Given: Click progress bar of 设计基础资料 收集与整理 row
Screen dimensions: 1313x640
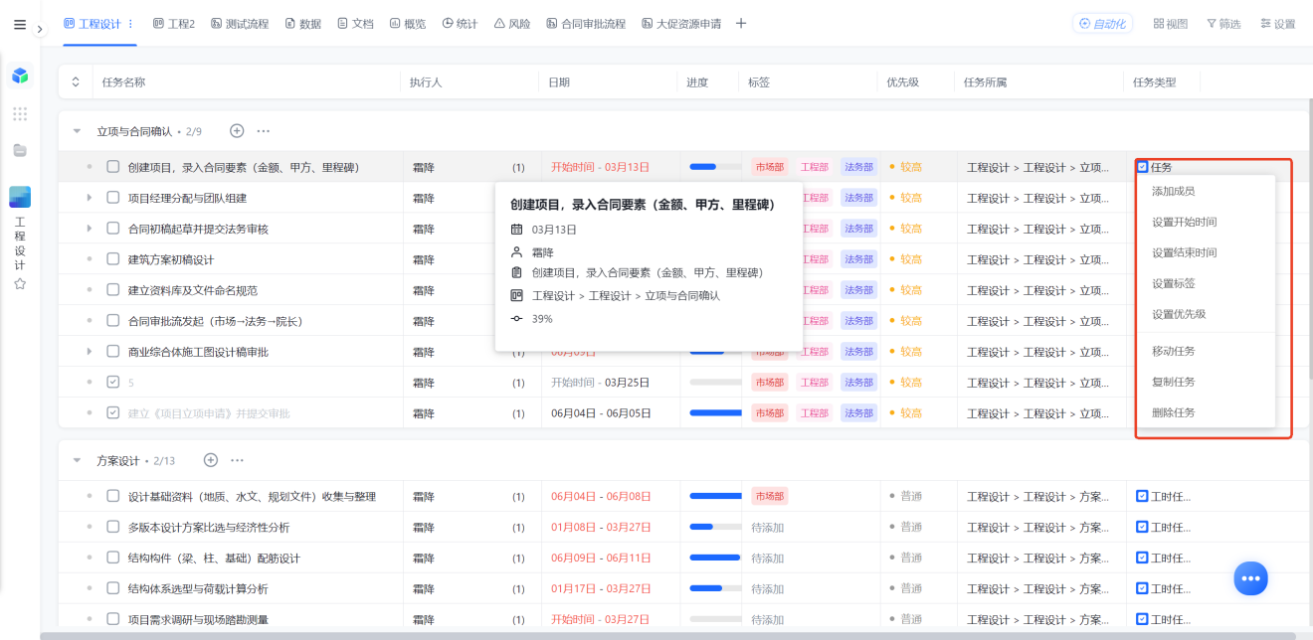Looking at the screenshot, I should click(x=716, y=496).
